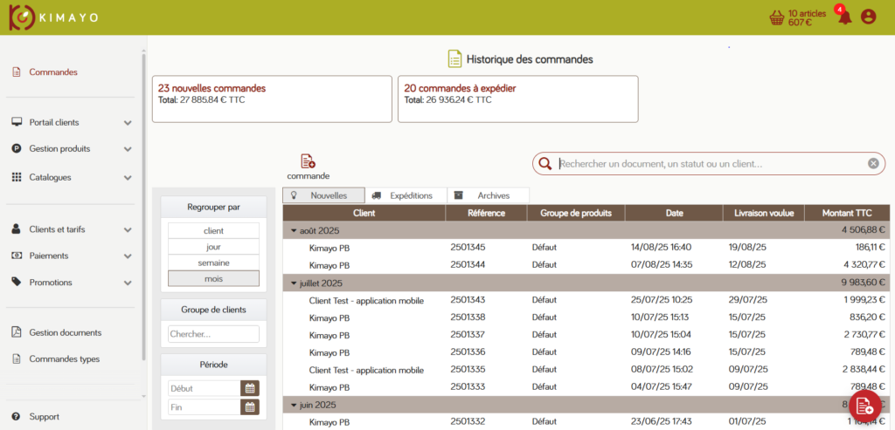Switch to the Nouvelles tab

pos(323,195)
